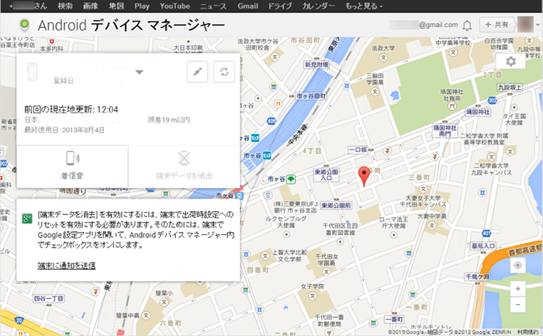Rename the device with the pencil icon

197,71
